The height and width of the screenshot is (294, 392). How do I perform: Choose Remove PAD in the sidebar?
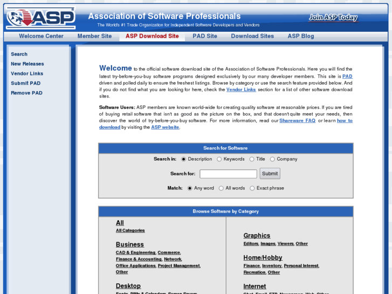click(x=26, y=93)
